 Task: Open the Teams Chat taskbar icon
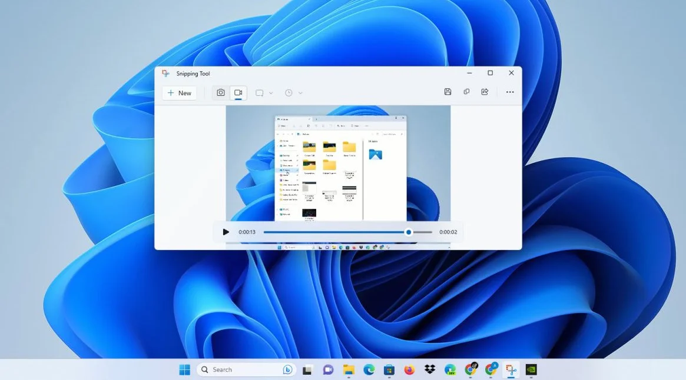pyautogui.click(x=328, y=370)
